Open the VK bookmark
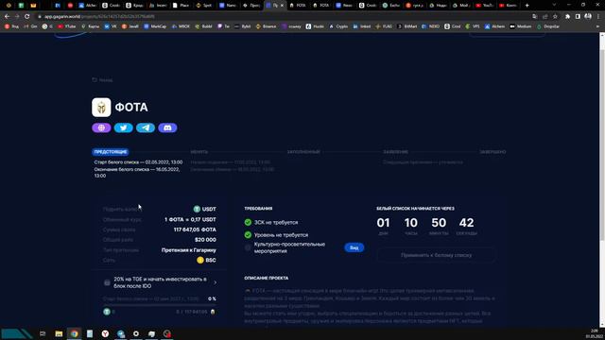The height and width of the screenshot is (340, 605). (111, 26)
